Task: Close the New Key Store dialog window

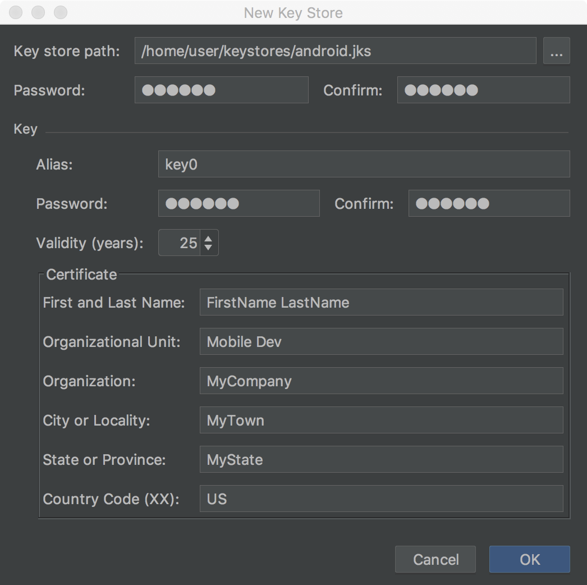Action: click(17, 12)
